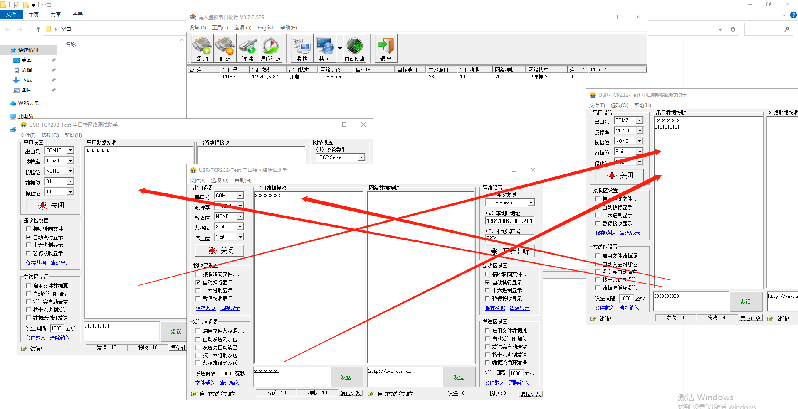The width and height of the screenshot is (798, 409).
Task: Click the 删除 (Delete) port toolbar icon
Action: pyautogui.click(x=225, y=49)
